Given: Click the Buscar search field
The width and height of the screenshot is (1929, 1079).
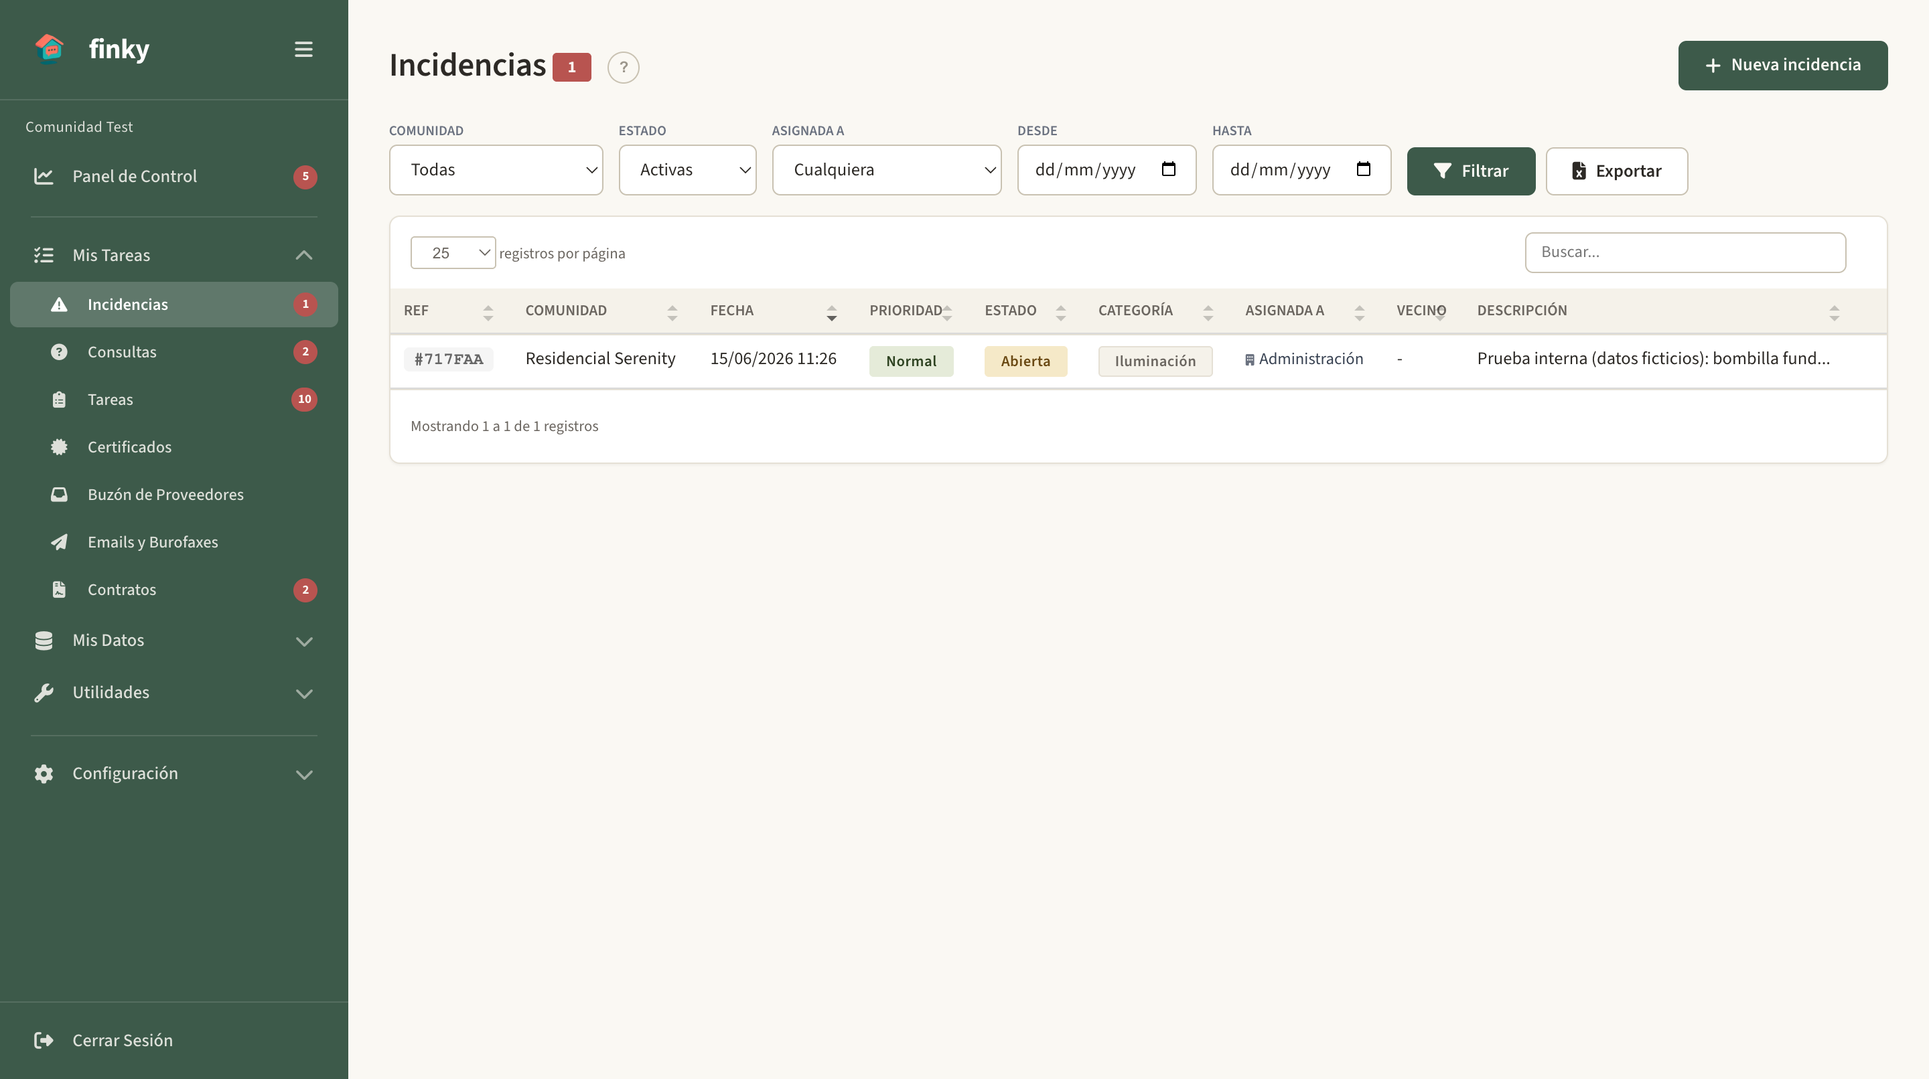Looking at the screenshot, I should (1685, 253).
